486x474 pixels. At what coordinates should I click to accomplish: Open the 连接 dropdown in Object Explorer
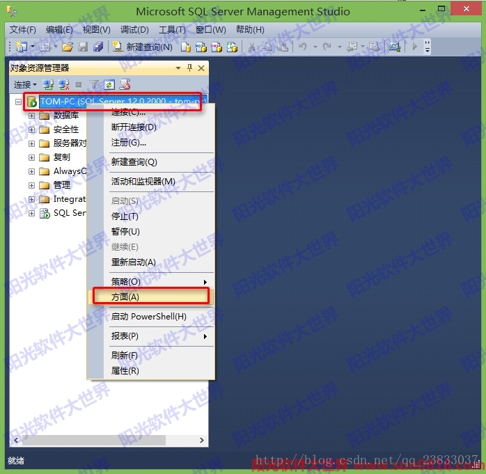pyautogui.click(x=25, y=85)
